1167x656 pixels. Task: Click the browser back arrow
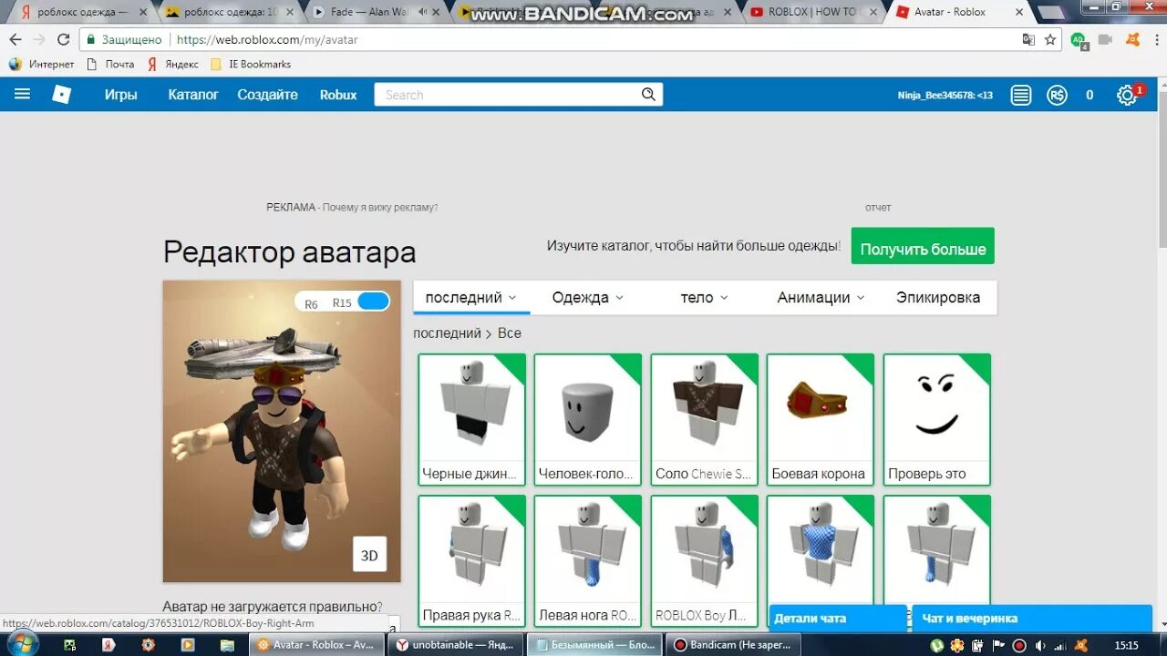coord(15,39)
